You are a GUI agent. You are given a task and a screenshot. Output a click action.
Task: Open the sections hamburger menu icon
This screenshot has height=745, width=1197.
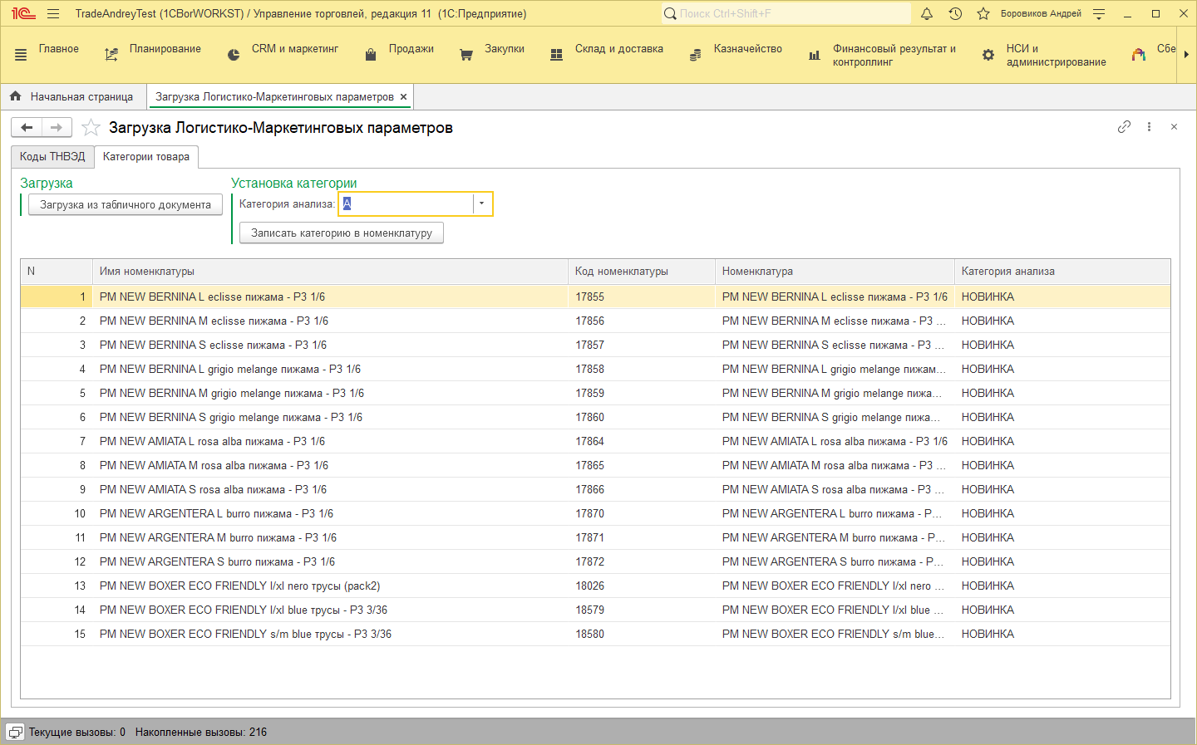point(21,55)
